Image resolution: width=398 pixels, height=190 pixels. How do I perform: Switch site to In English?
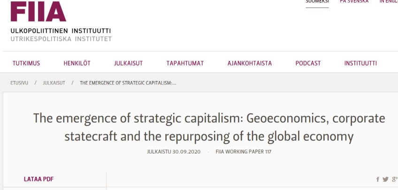tap(389, 1)
